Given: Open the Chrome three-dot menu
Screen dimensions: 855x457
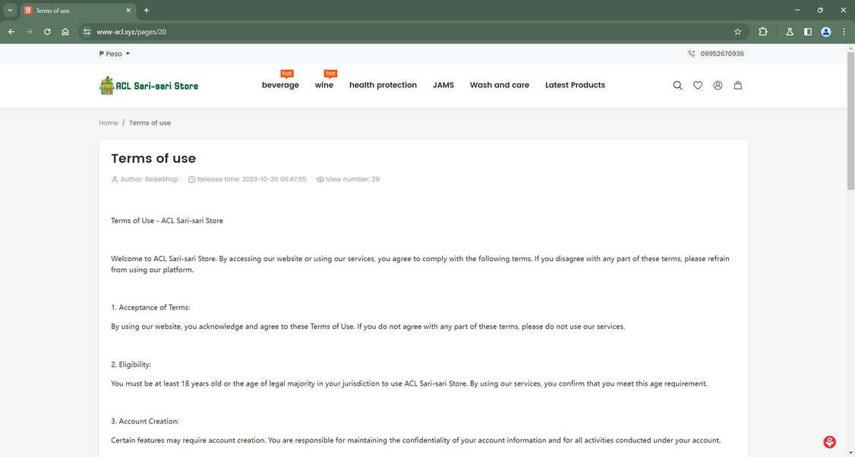Looking at the screenshot, I should tap(843, 32).
